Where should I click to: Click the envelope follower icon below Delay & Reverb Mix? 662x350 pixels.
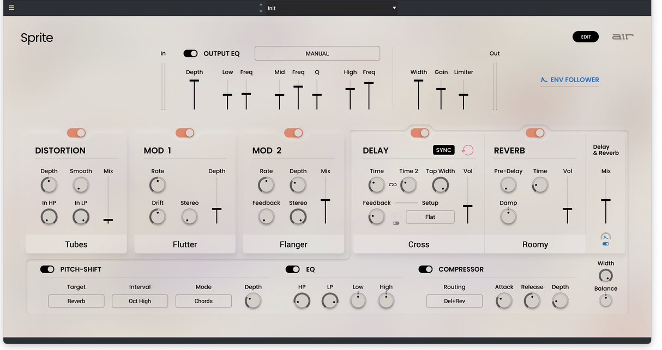tap(606, 237)
